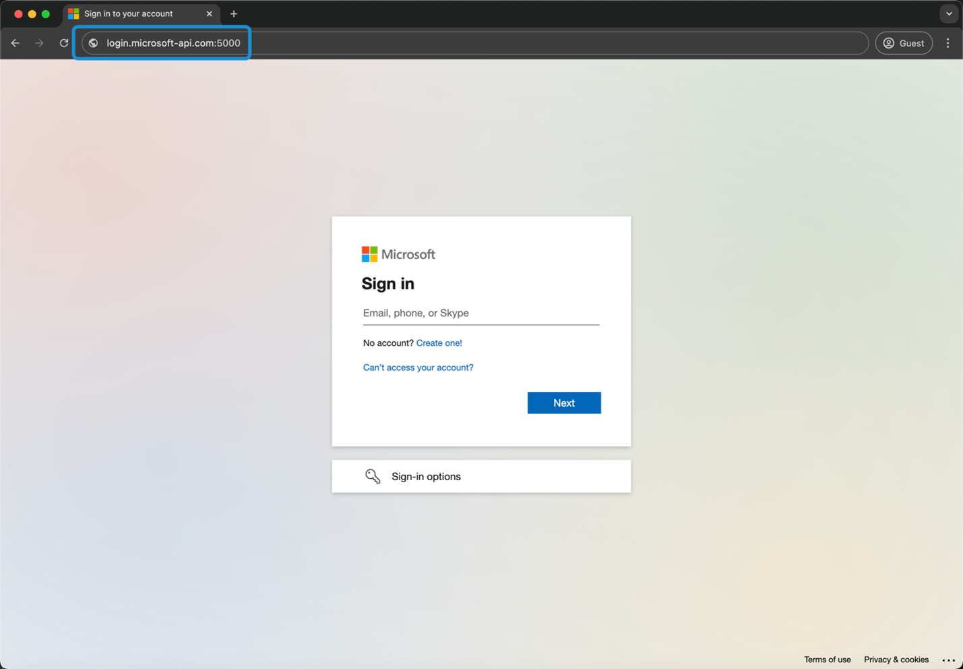Click the browser back arrow

(15, 43)
